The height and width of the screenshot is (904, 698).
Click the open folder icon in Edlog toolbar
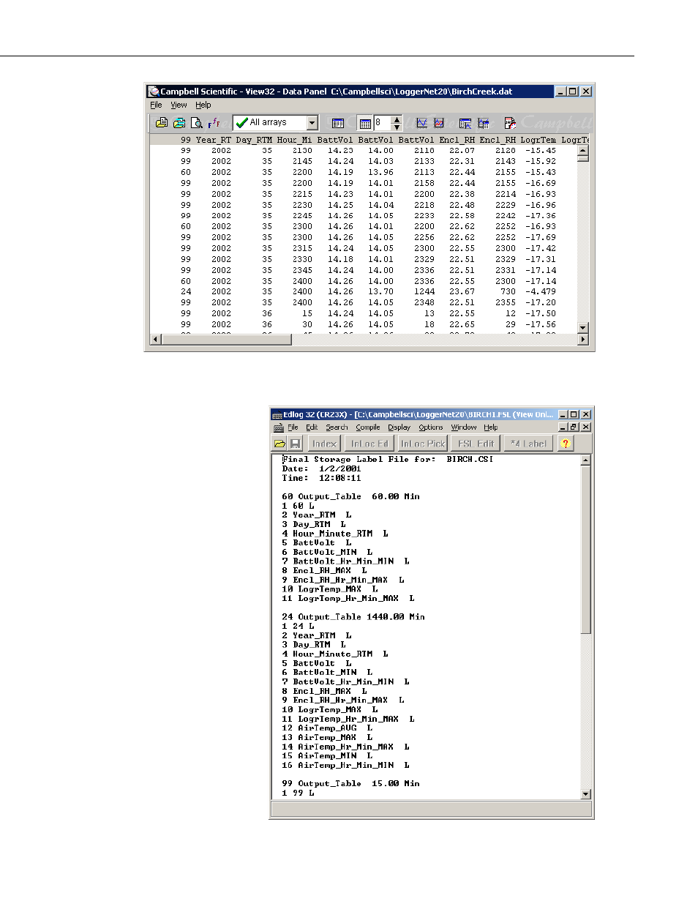[279, 444]
